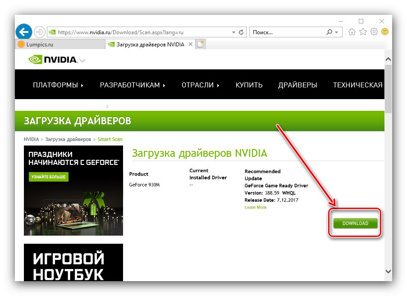
Task: Minimize the browser window
Action: [x=341, y=21]
